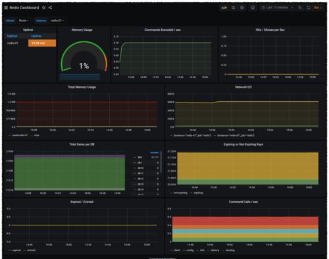The width and height of the screenshot is (329, 259).
Task: Open the auto-refresh interval dropdown
Action: tap(317, 8)
